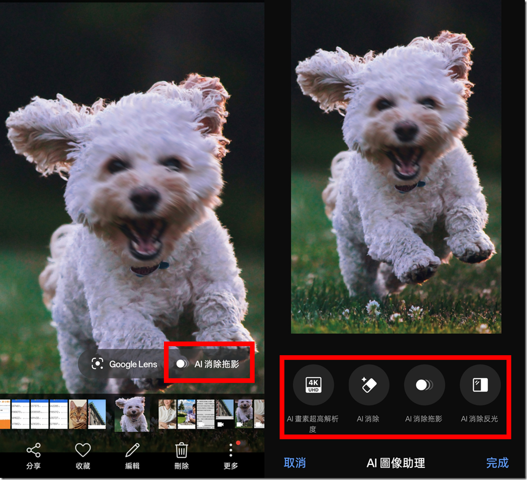Favorite the photo with 收藏 heart

click(x=83, y=456)
